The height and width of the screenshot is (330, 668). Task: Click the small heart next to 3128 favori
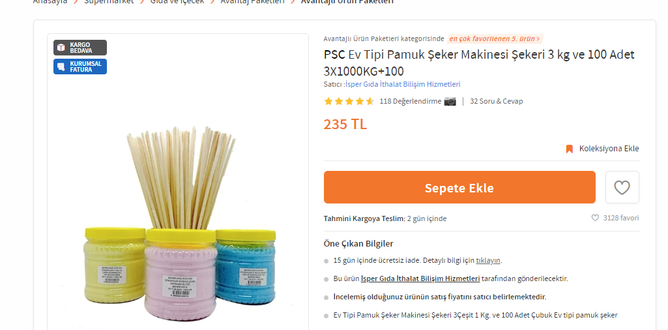point(595,218)
